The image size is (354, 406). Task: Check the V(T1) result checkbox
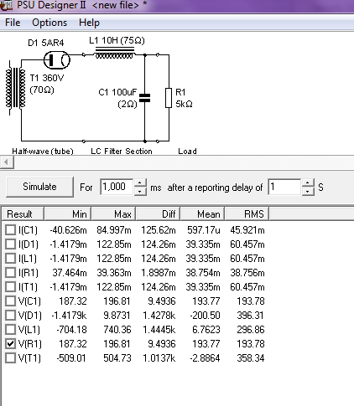pyautogui.click(x=10, y=358)
